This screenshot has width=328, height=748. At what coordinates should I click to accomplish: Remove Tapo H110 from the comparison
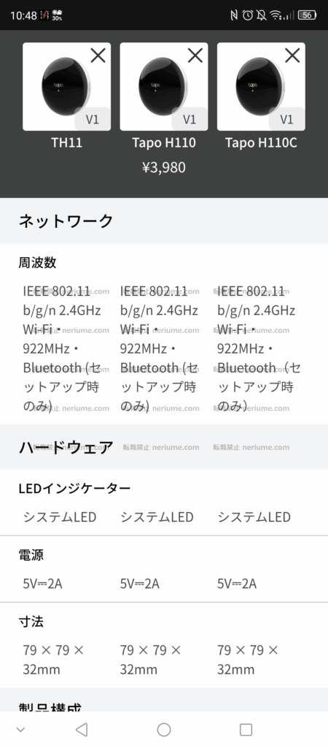195,56
